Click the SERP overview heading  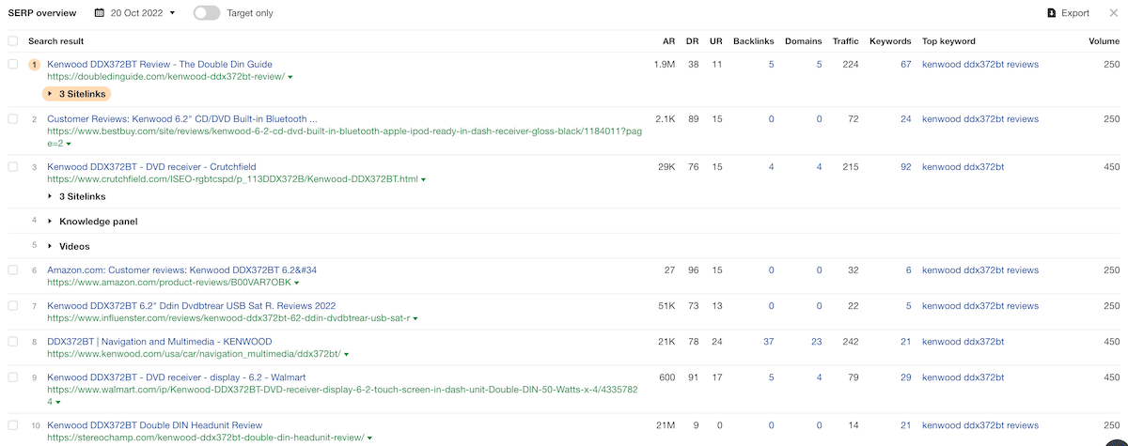click(x=42, y=13)
